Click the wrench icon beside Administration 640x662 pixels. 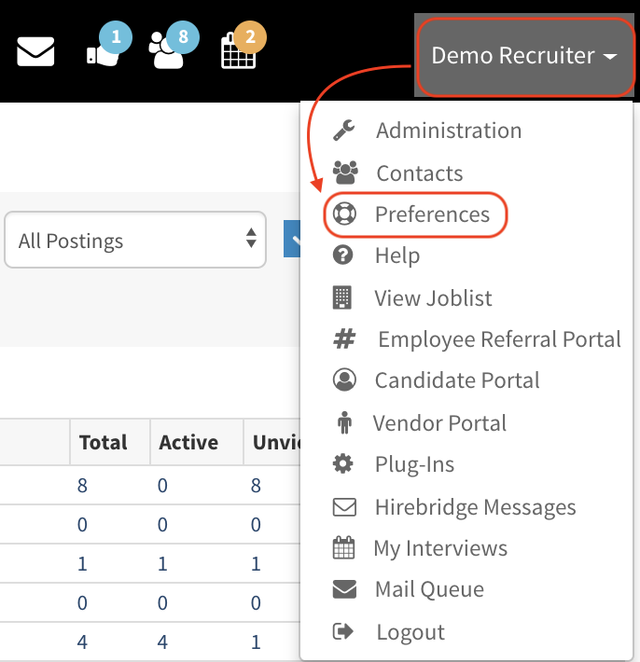click(344, 131)
